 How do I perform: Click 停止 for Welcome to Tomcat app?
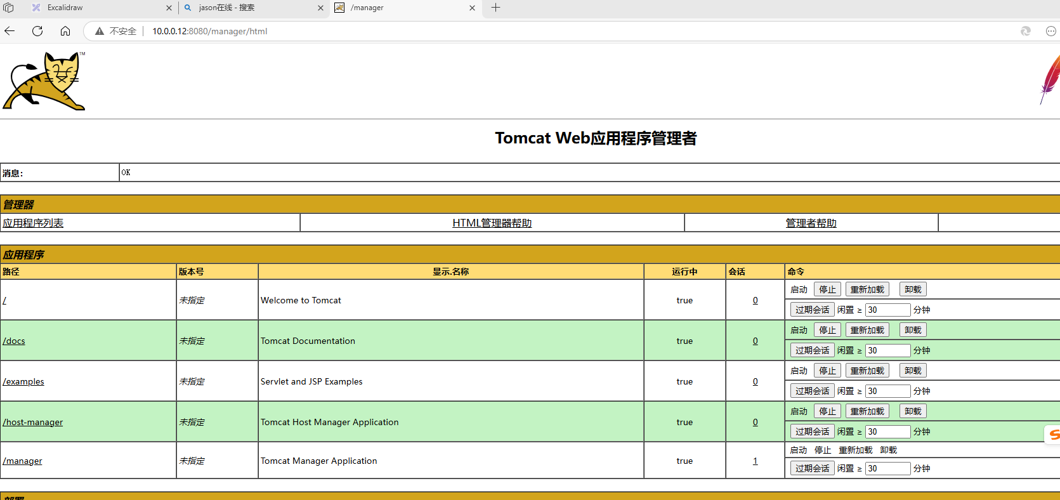827,289
